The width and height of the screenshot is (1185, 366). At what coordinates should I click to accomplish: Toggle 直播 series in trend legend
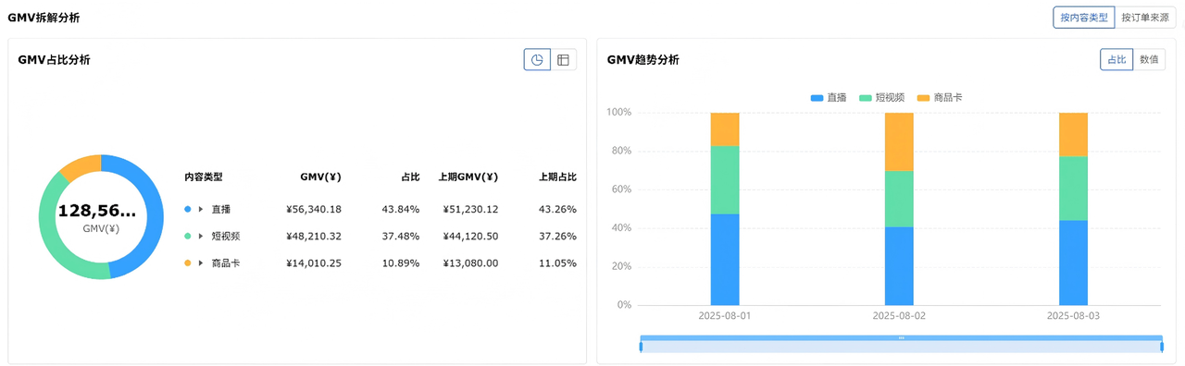coord(829,97)
